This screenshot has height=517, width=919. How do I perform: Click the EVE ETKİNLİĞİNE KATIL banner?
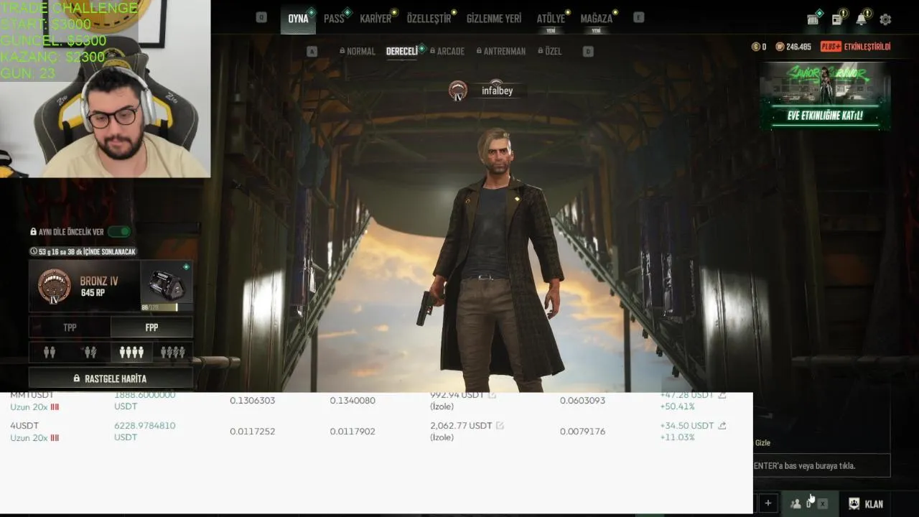(825, 96)
